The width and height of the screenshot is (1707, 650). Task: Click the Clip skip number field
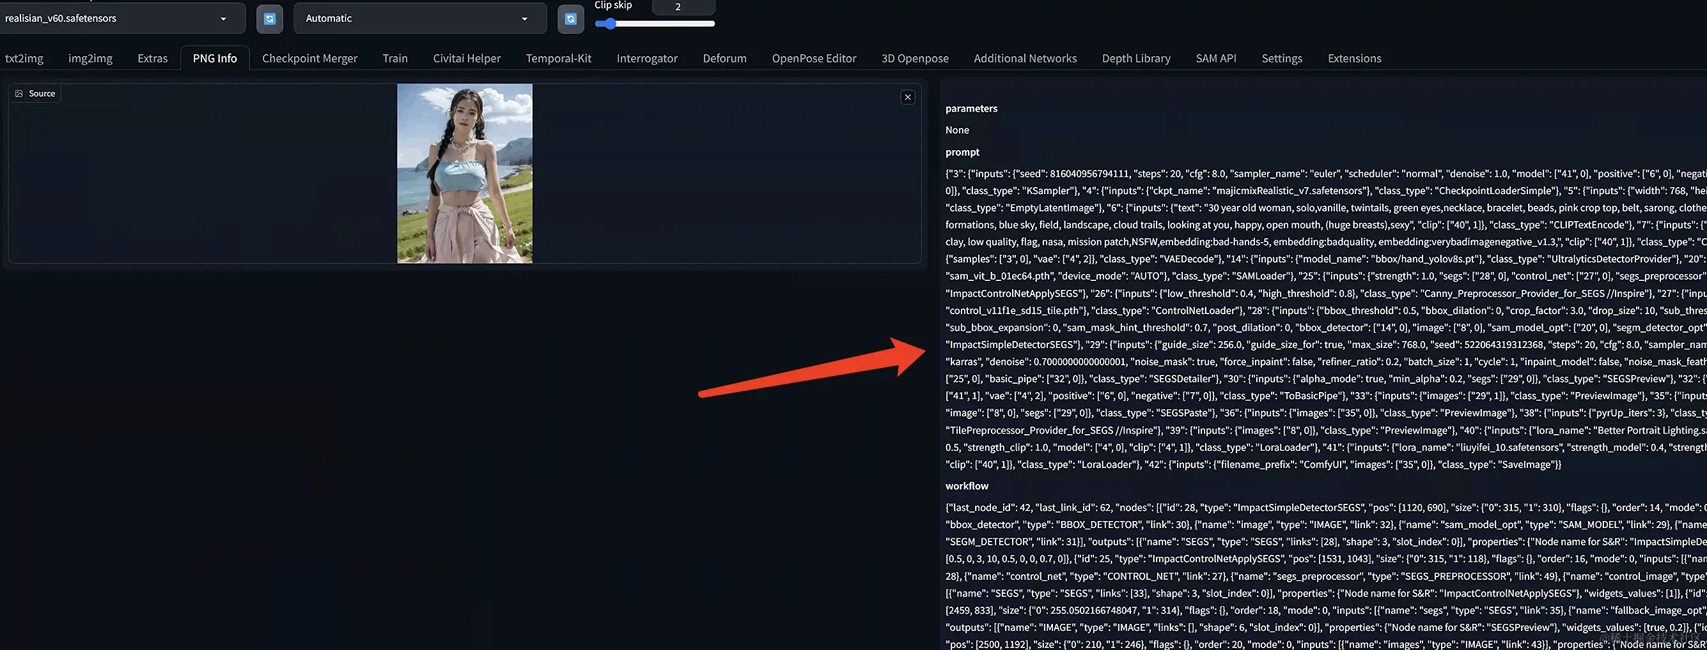(x=683, y=6)
